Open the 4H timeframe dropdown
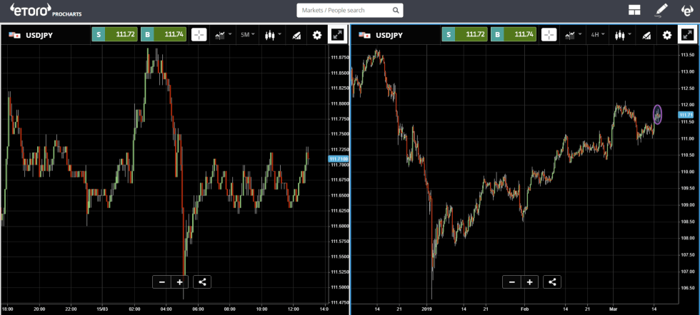This screenshot has height=315, width=700. click(x=597, y=35)
